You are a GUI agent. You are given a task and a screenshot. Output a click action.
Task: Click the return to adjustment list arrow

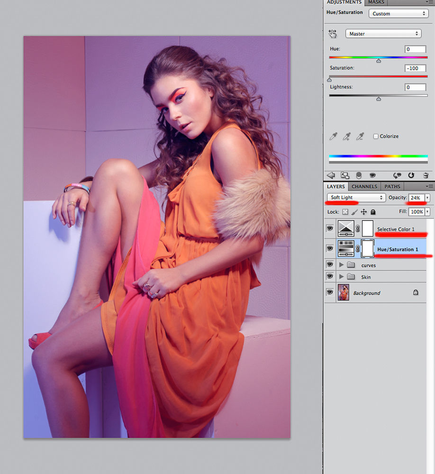click(331, 175)
